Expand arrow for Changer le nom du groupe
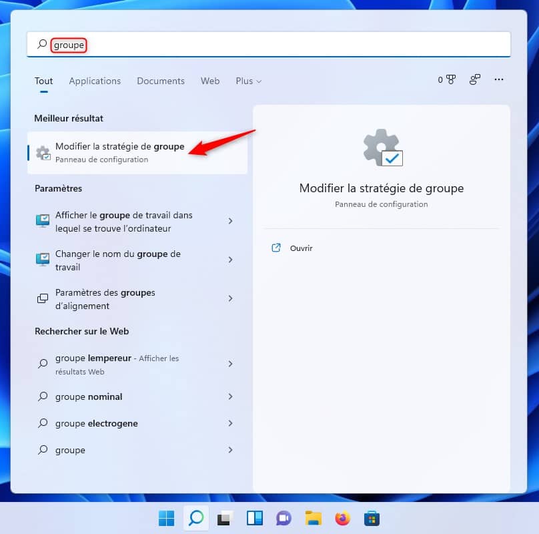Screen dimensions: 539x534 [x=230, y=260]
